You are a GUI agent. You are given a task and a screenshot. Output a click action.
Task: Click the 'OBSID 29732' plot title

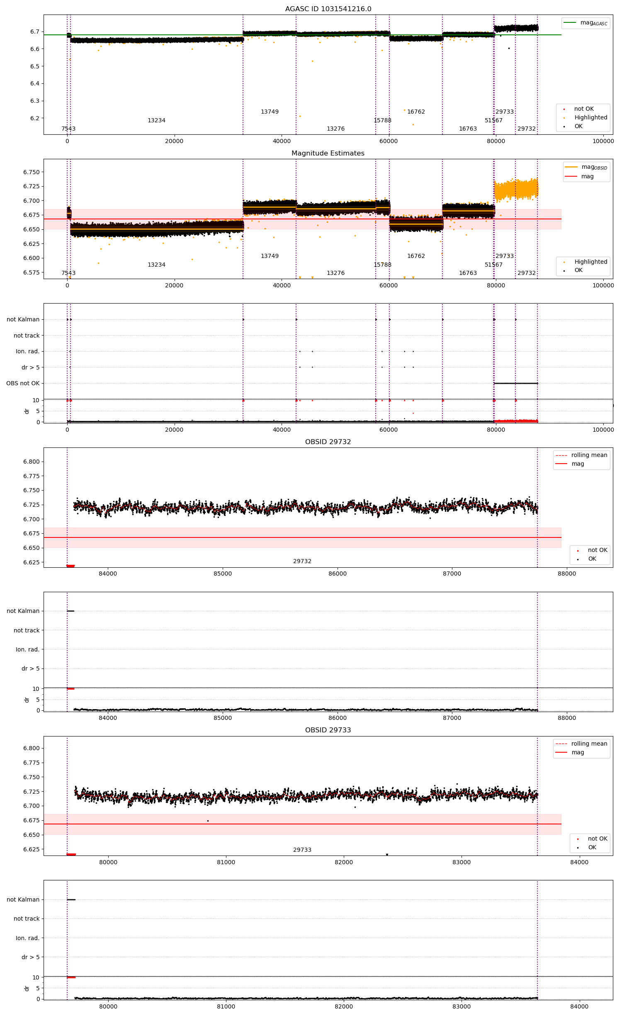[x=328, y=442]
